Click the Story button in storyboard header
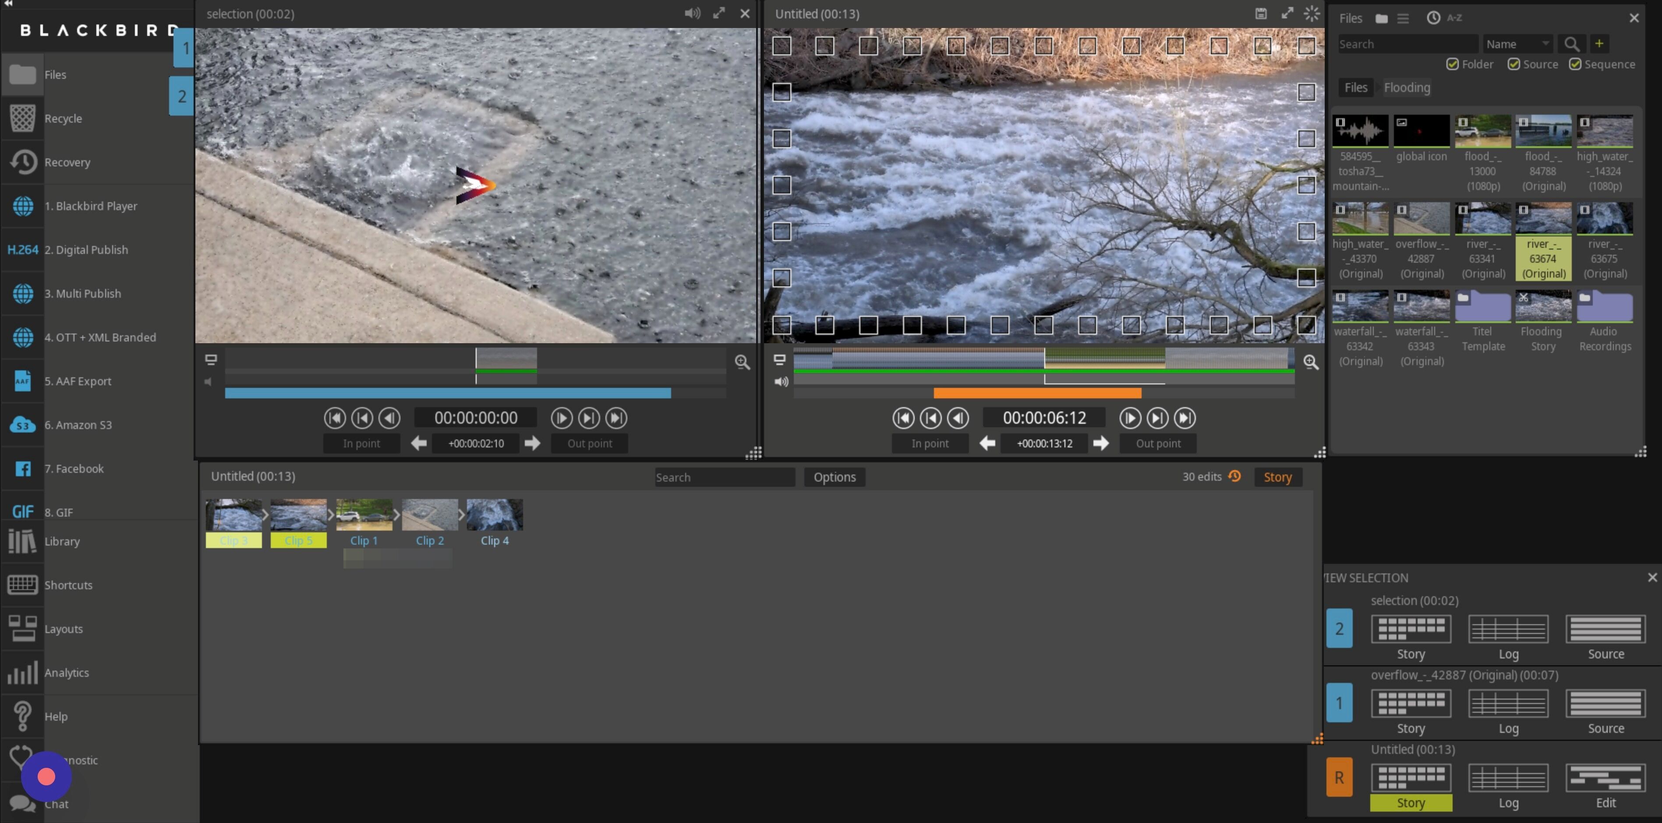 1277,477
